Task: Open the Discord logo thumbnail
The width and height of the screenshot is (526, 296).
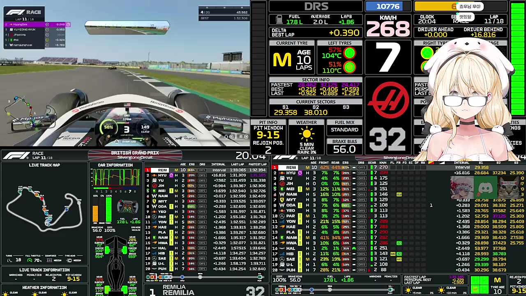Action: click(485, 188)
